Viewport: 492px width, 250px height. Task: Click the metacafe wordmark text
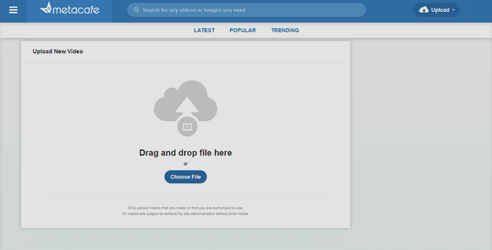(77, 10)
